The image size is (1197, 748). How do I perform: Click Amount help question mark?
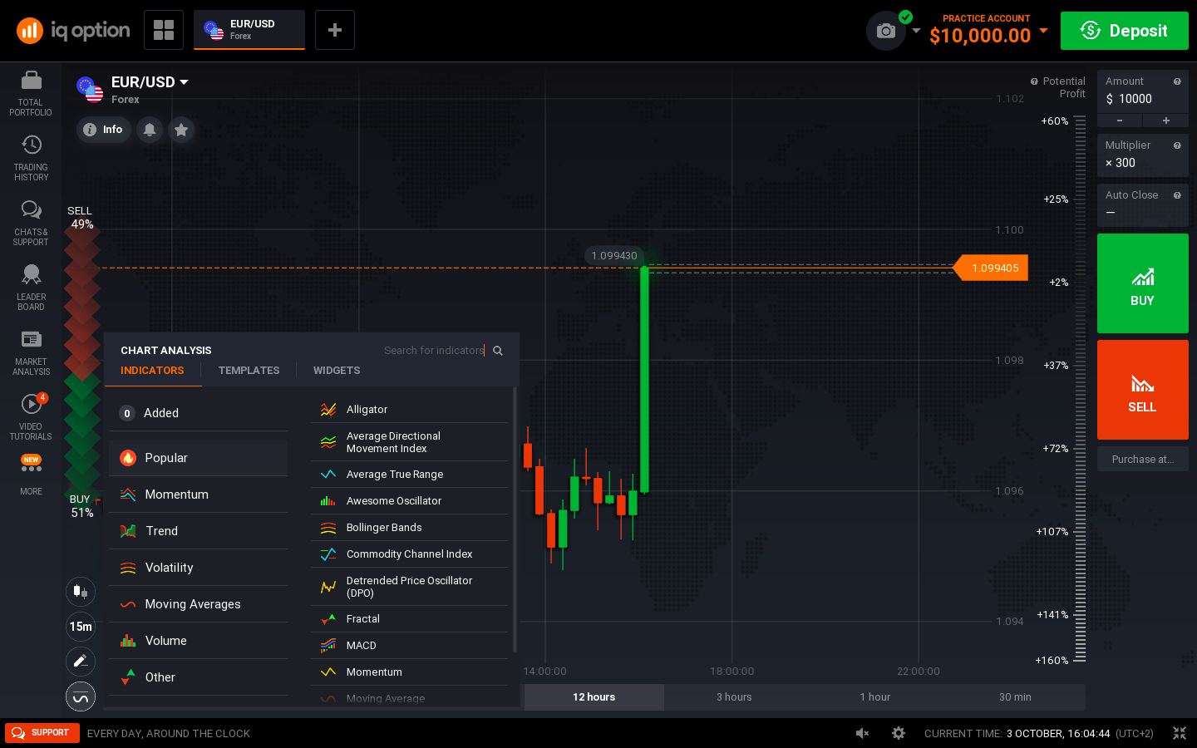(1177, 81)
